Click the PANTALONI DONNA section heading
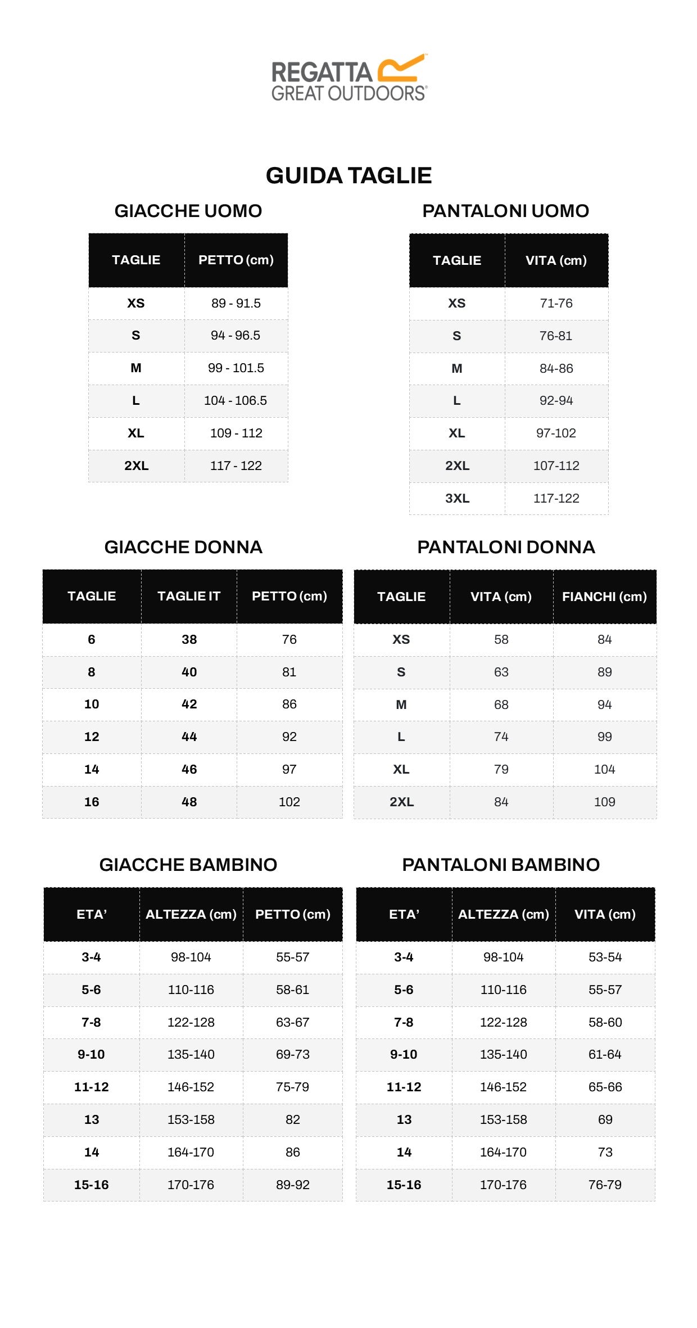The image size is (697, 1328). 506,547
